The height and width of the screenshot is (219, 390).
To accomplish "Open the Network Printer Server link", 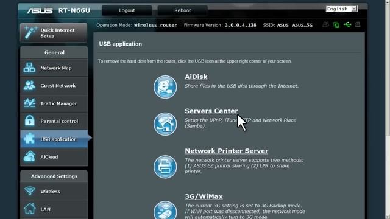I will pyautogui.click(x=226, y=151).
